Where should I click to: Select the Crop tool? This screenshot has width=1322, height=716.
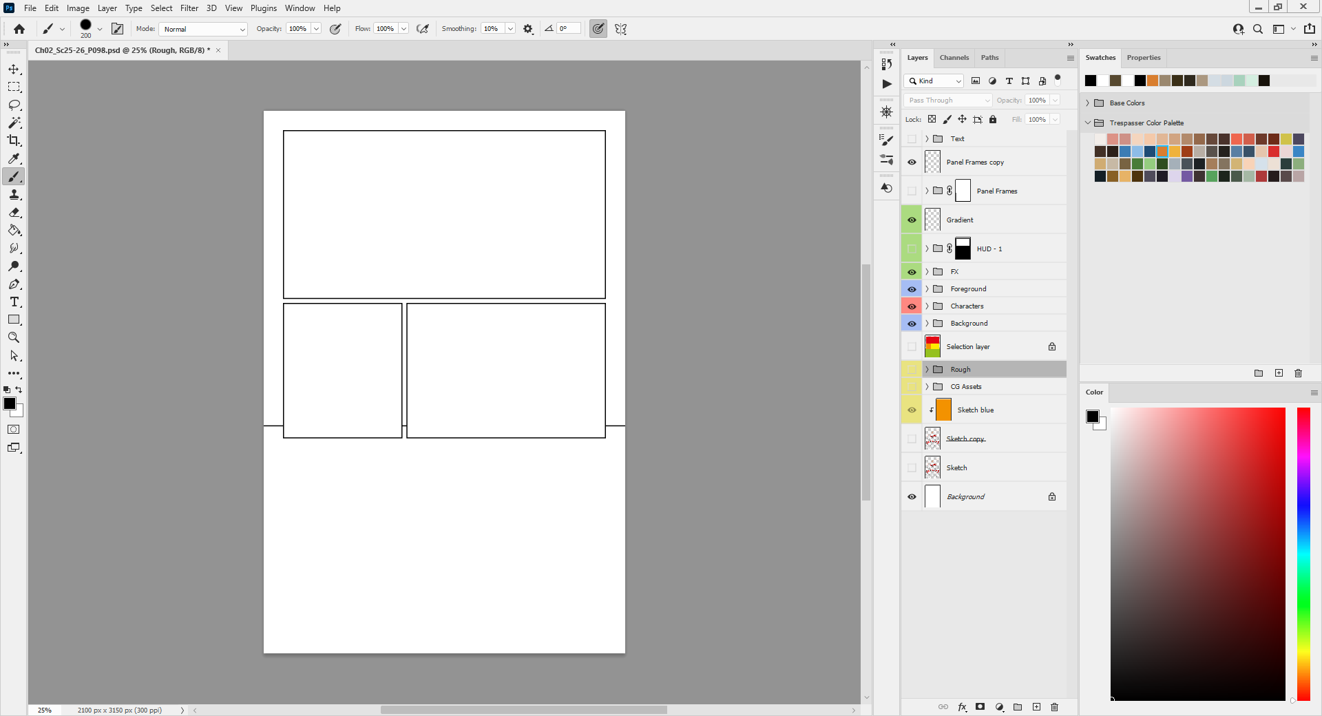14,141
